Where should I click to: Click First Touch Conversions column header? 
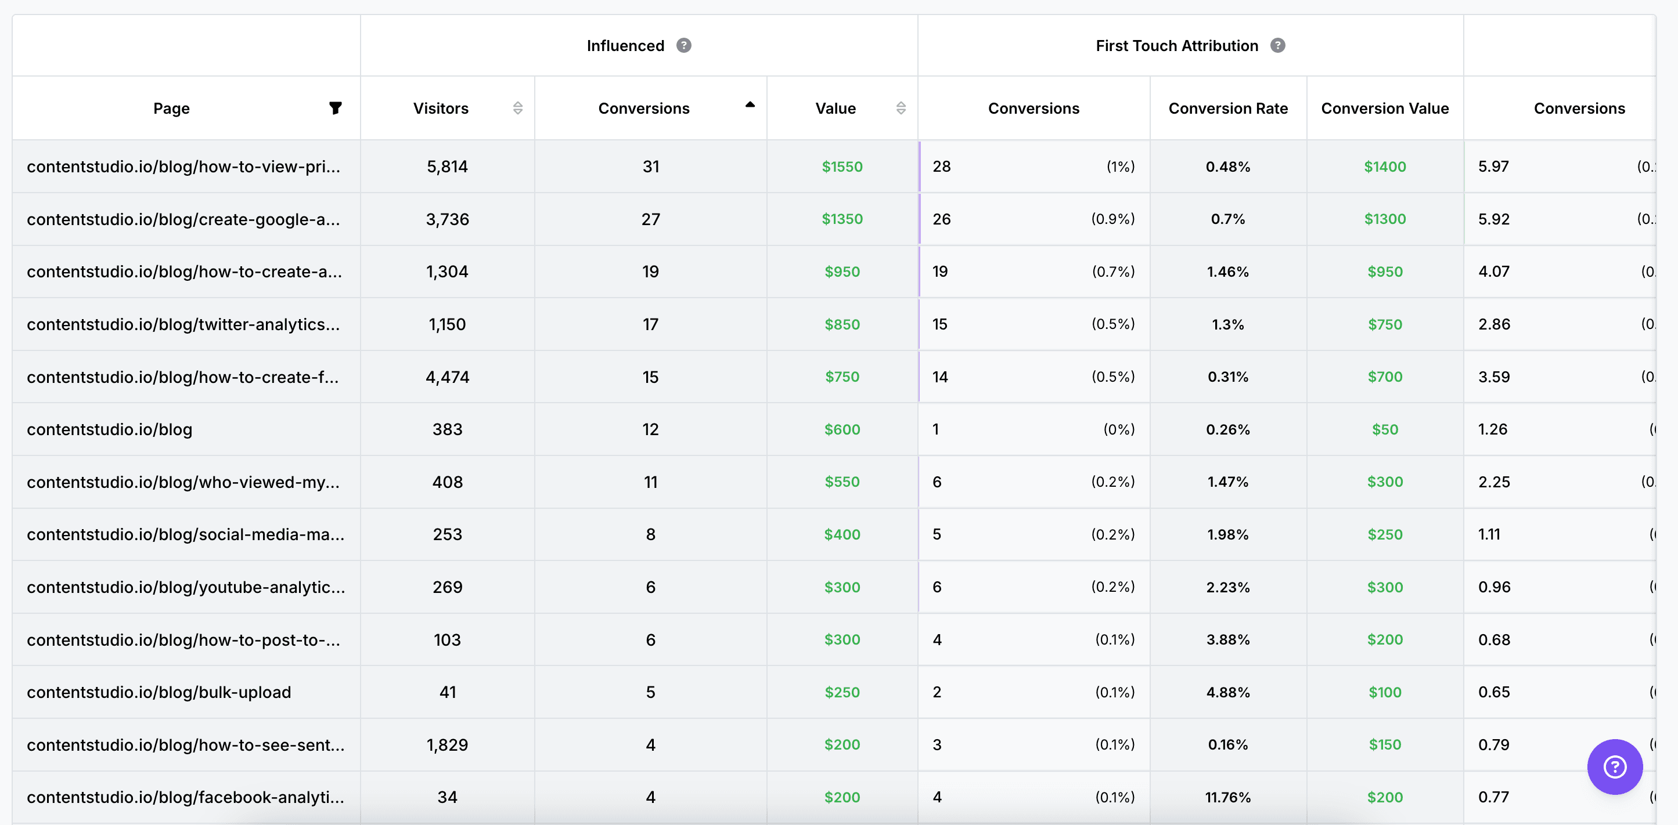coord(1033,108)
